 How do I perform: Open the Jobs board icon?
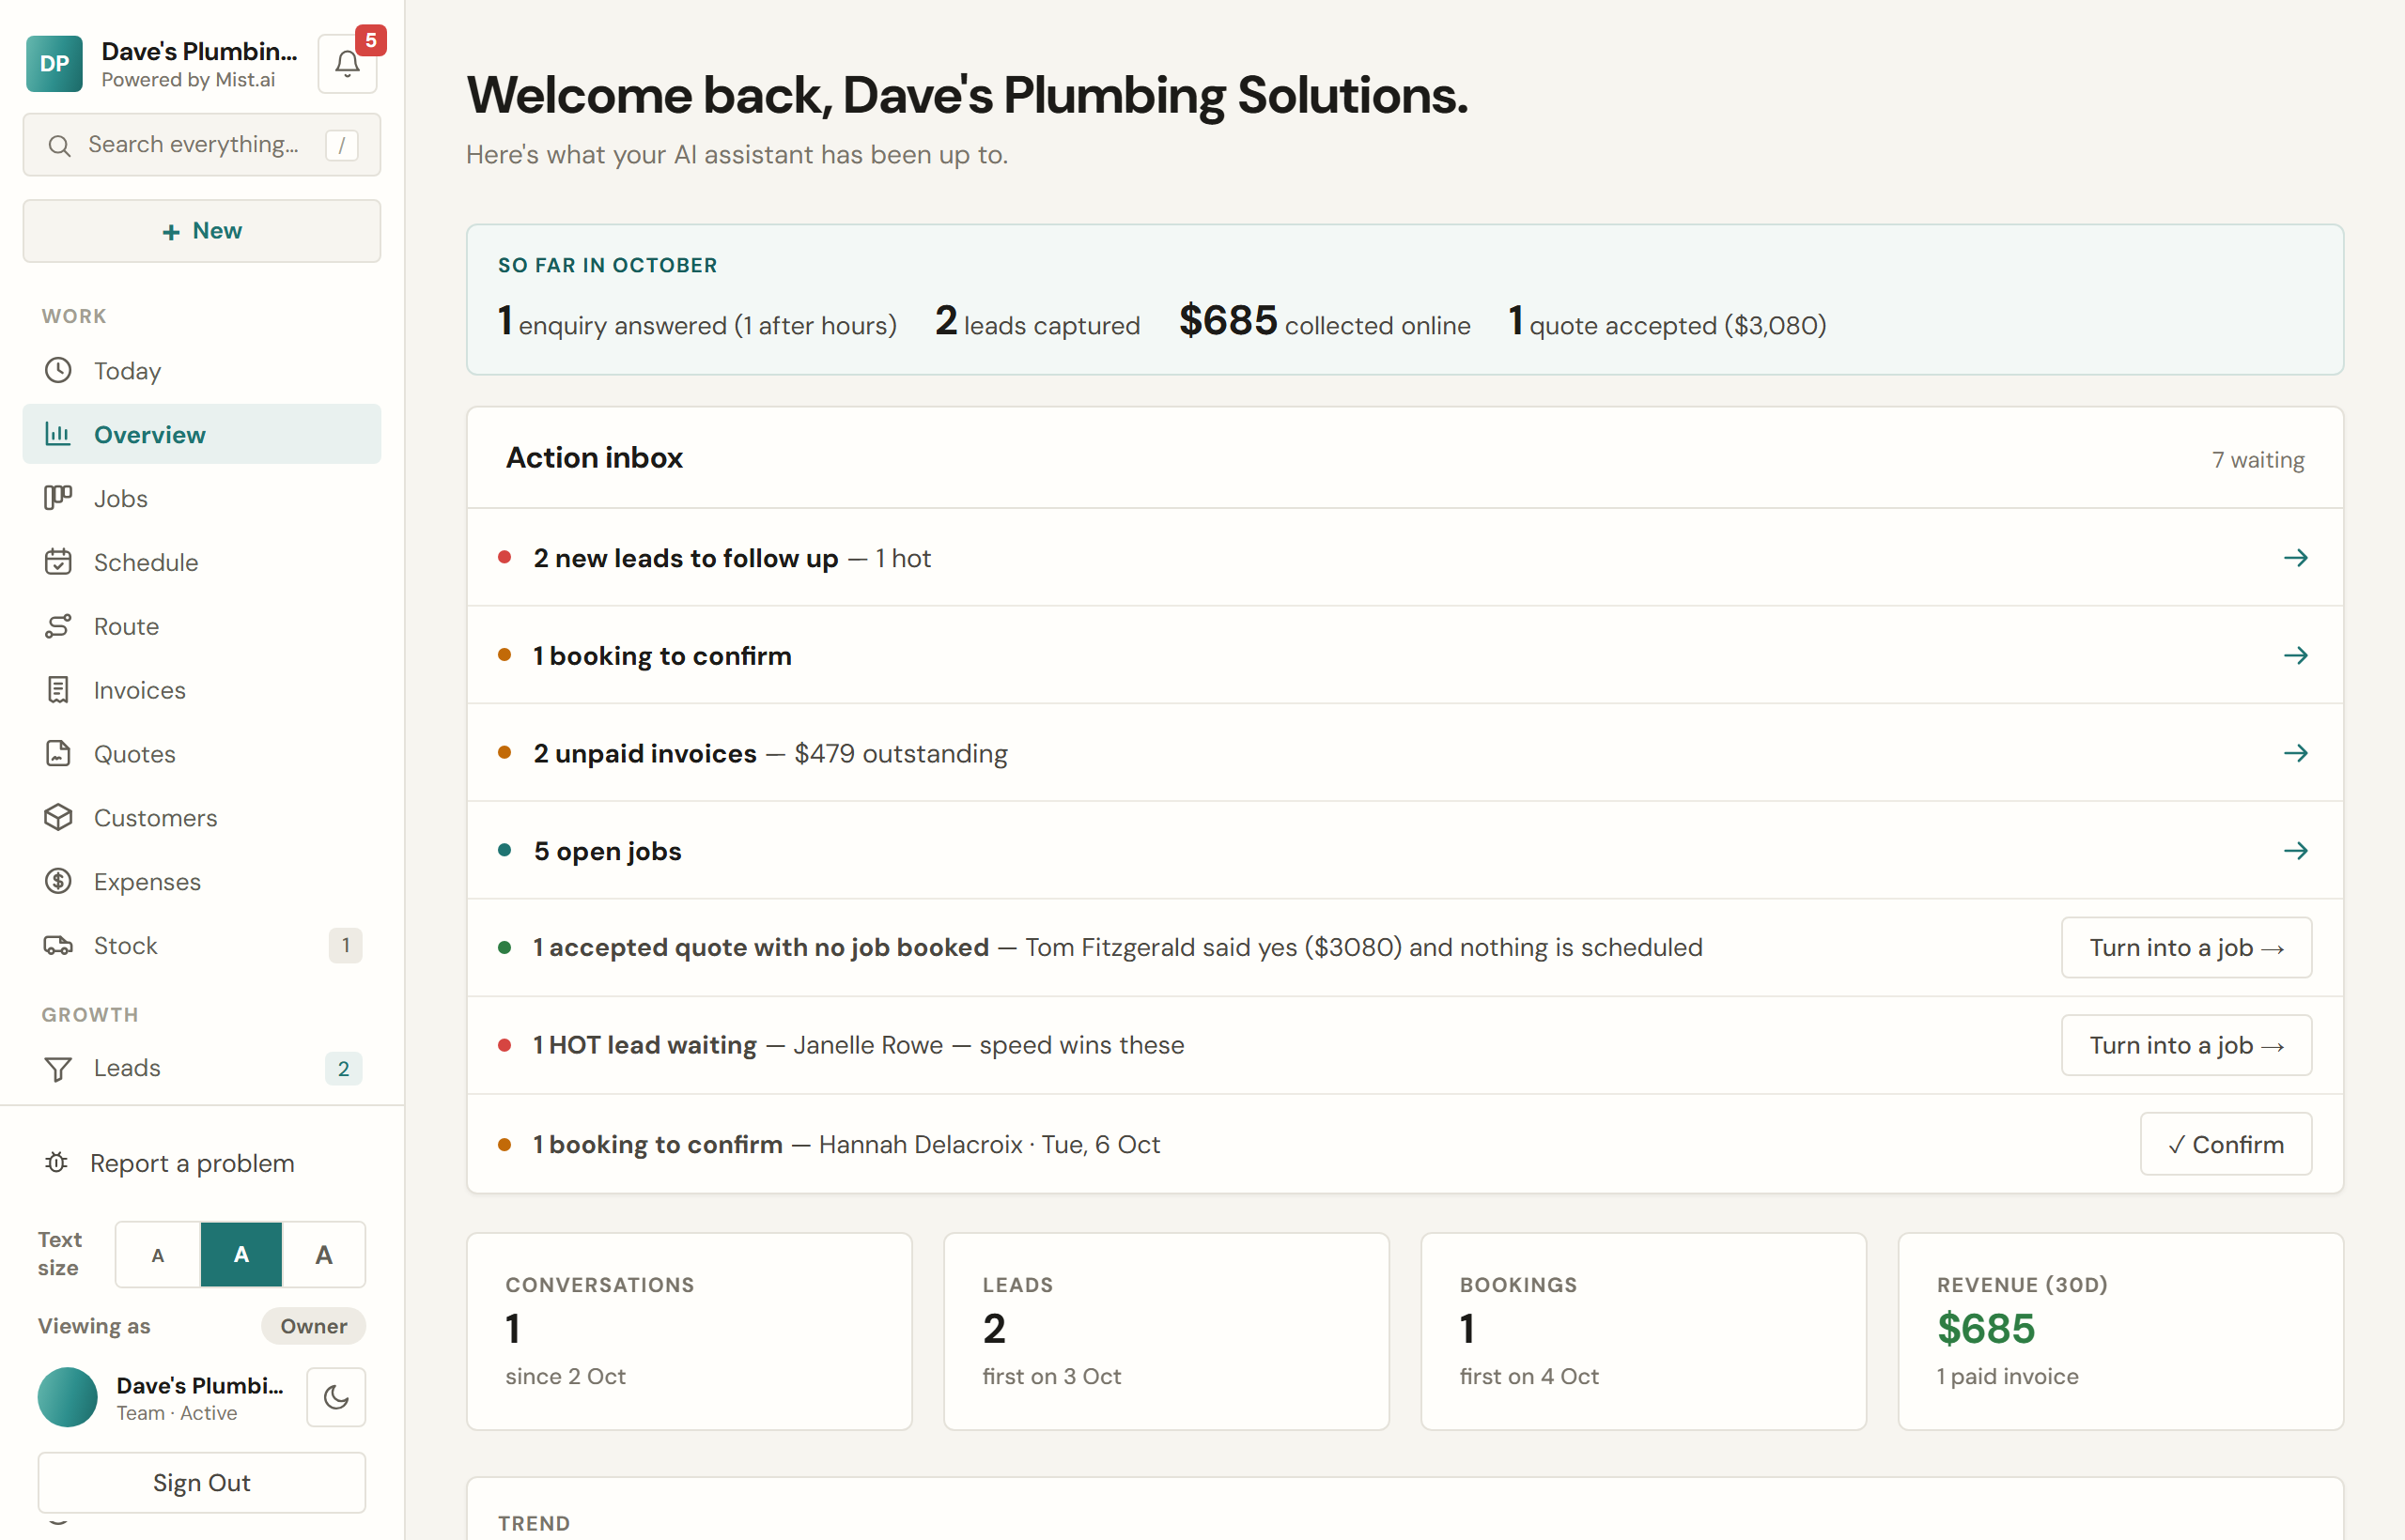[58, 498]
